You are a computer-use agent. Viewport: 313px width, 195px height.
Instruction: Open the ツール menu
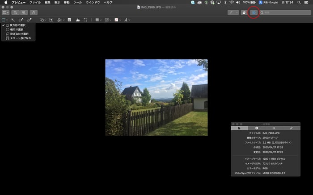(x=77, y=3)
